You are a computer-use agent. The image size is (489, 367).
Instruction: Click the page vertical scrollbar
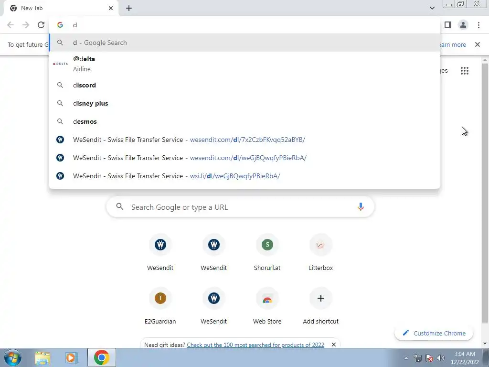(x=485, y=193)
